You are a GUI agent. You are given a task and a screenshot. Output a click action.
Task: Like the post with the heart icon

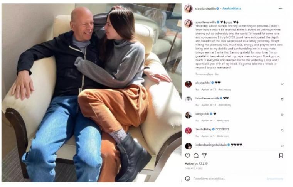click(187, 156)
